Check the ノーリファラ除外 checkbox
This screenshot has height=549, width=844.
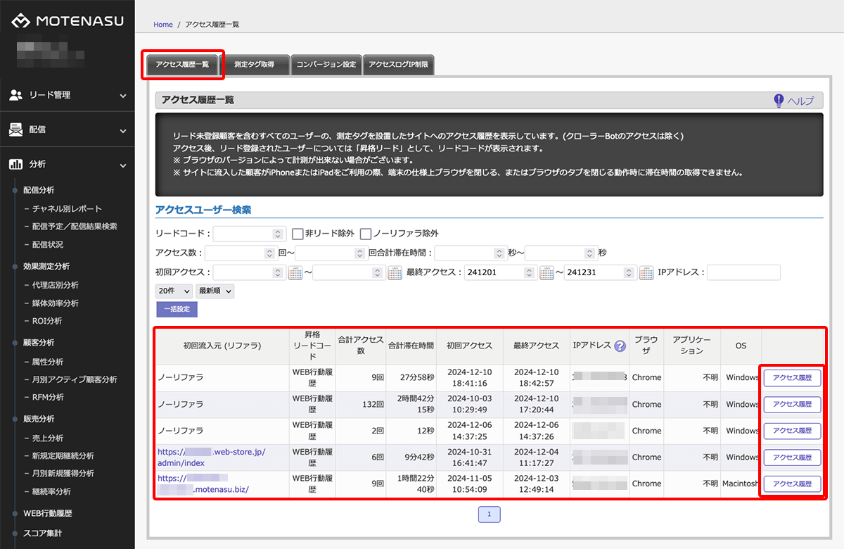coord(366,234)
